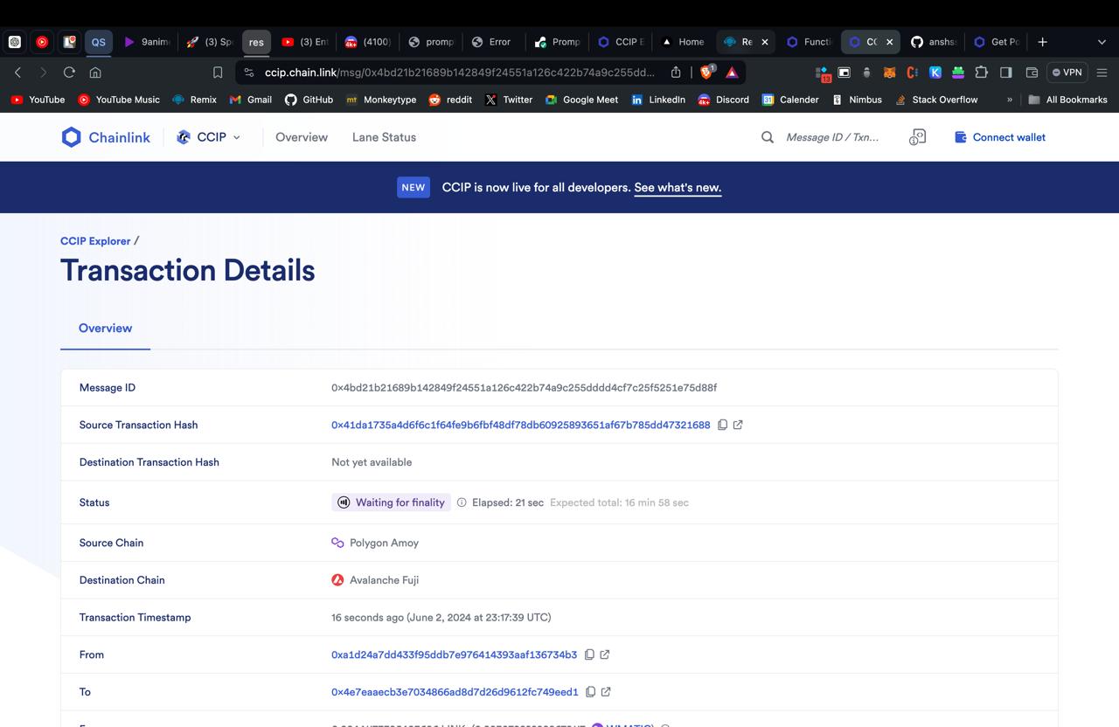Click the CCIP Explorer breadcrumb
Screen dimensions: 1119x727
click(95, 241)
